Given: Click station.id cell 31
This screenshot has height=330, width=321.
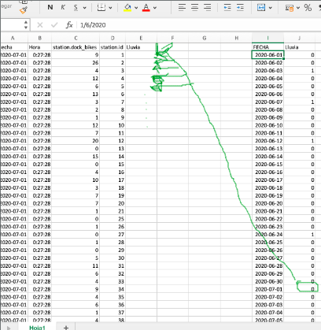Looking at the screenshot, I should pyautogui.click(x=113, y=266).
